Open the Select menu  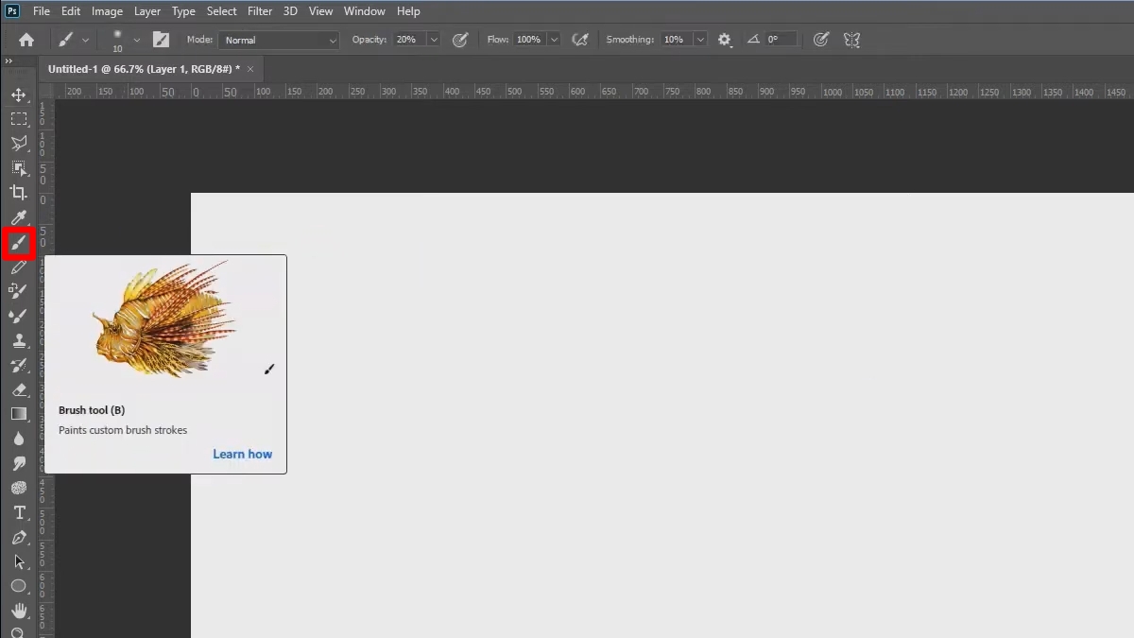221,11
